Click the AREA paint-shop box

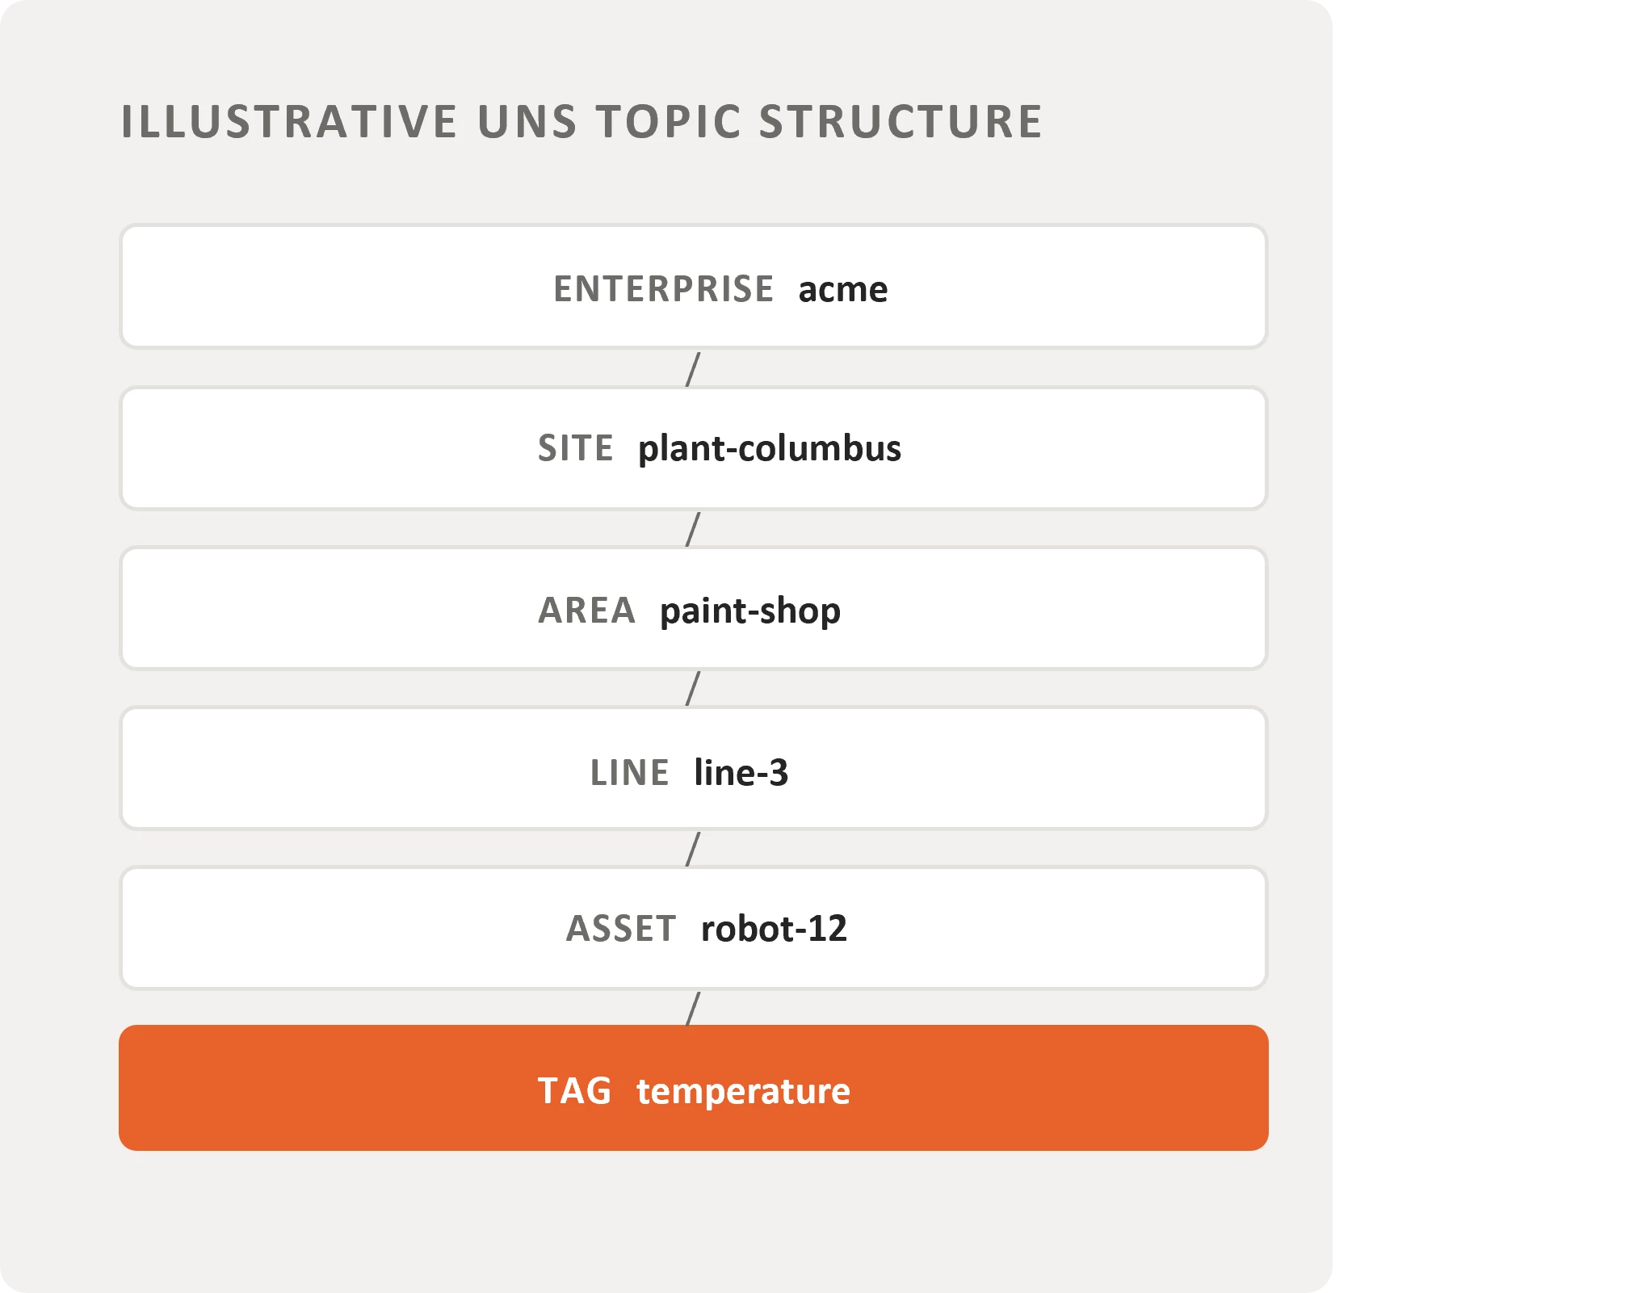pyautogui.click(x=693, y=608)
